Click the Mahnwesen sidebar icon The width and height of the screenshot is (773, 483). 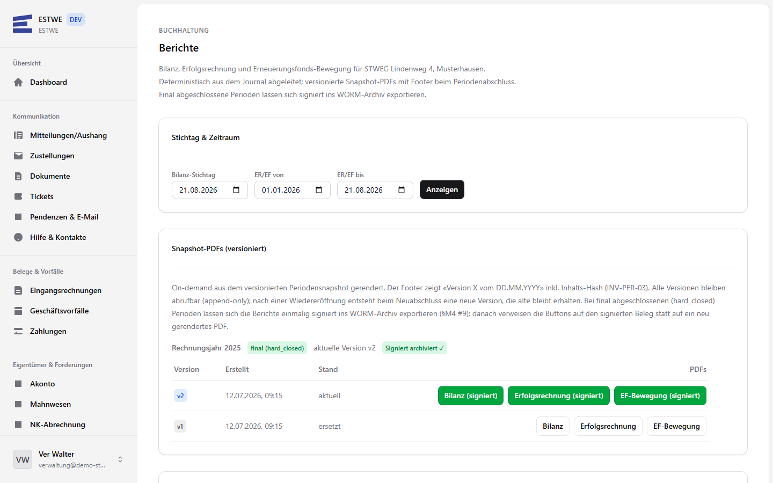[x=18, y=404]
